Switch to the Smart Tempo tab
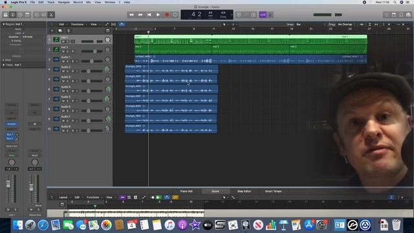414x233 pixels. [273, 192]
